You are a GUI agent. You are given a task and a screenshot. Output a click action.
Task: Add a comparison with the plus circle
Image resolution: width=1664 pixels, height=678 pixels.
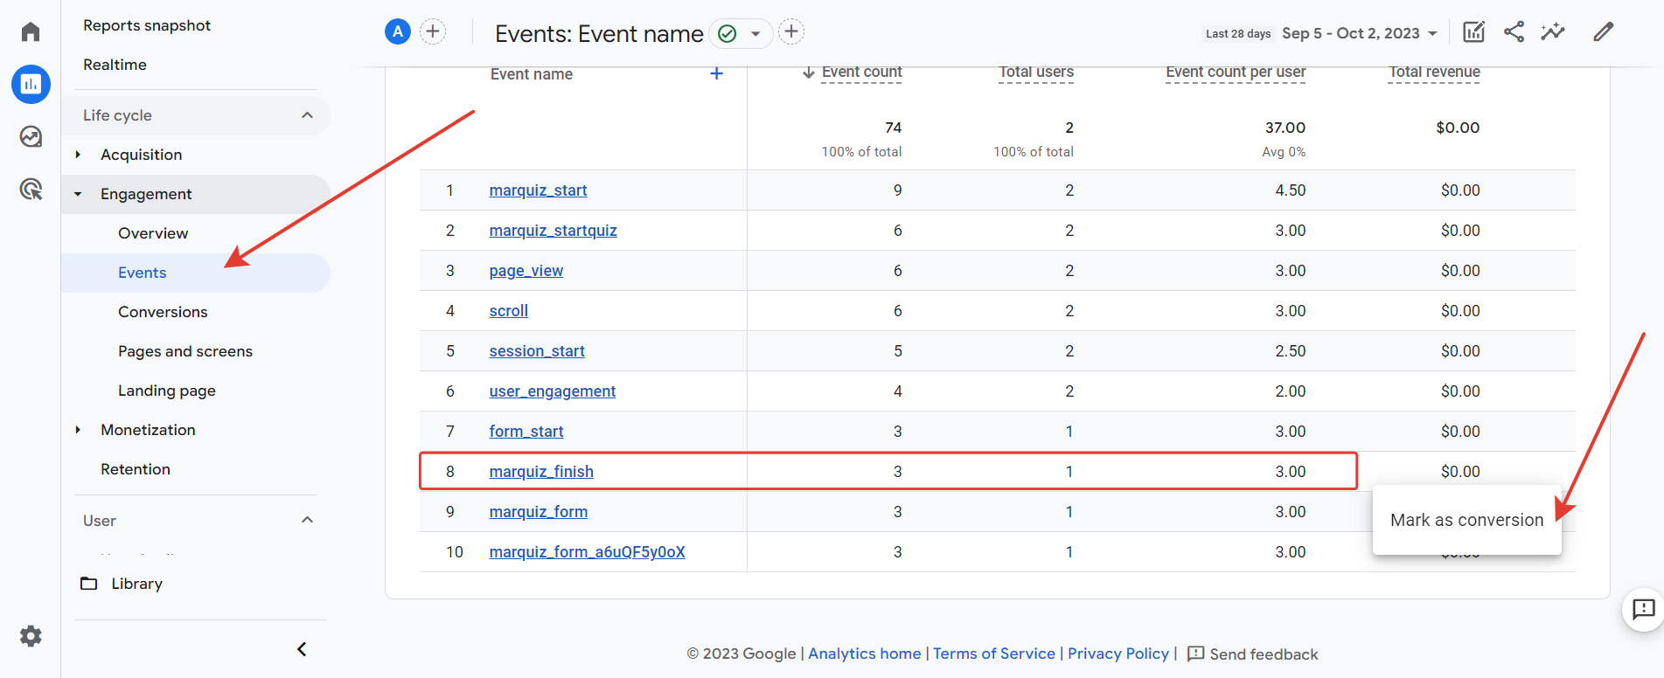tap(433, 32)
